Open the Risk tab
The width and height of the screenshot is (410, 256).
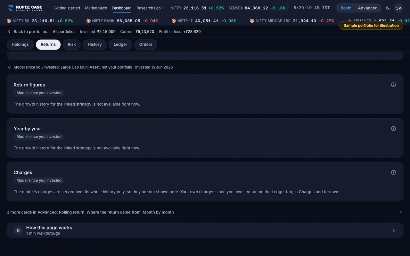click(72, 44)
